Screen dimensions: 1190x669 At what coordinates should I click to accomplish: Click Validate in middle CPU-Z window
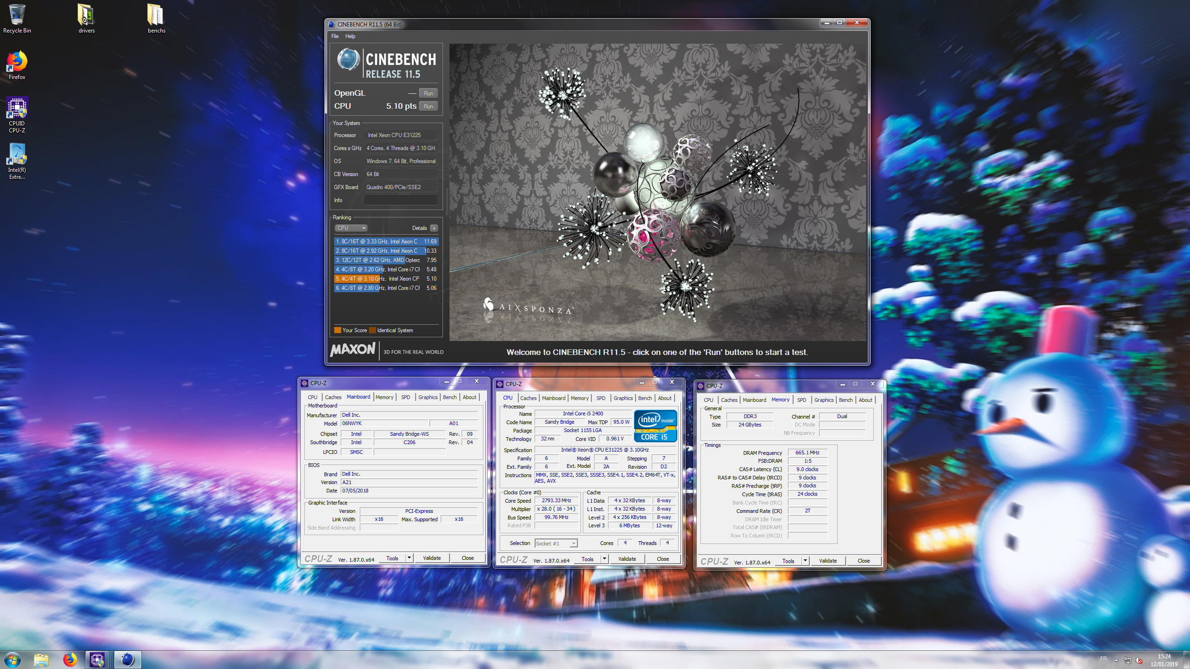[627, 559]
